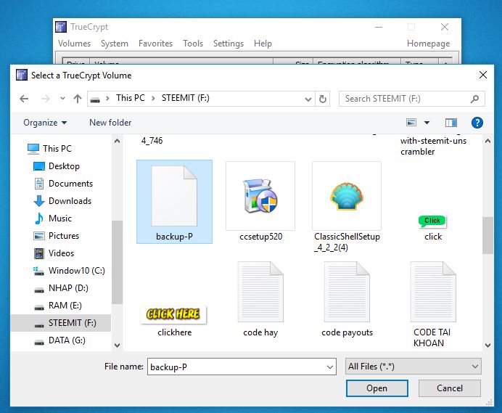Open Settings menu in TrueCrypt window
Viewport: 502px width, 413px height.
click(229, 44)
